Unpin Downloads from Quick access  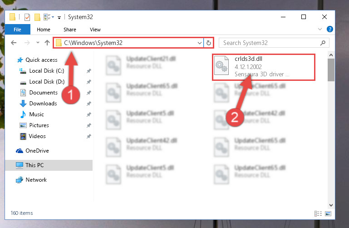[x=88, y=104]
